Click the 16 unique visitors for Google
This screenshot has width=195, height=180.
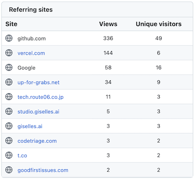(158, 68)
